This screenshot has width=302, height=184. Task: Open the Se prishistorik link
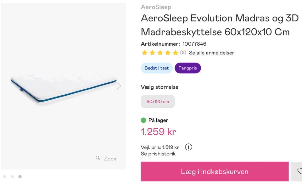coord(158,154)
